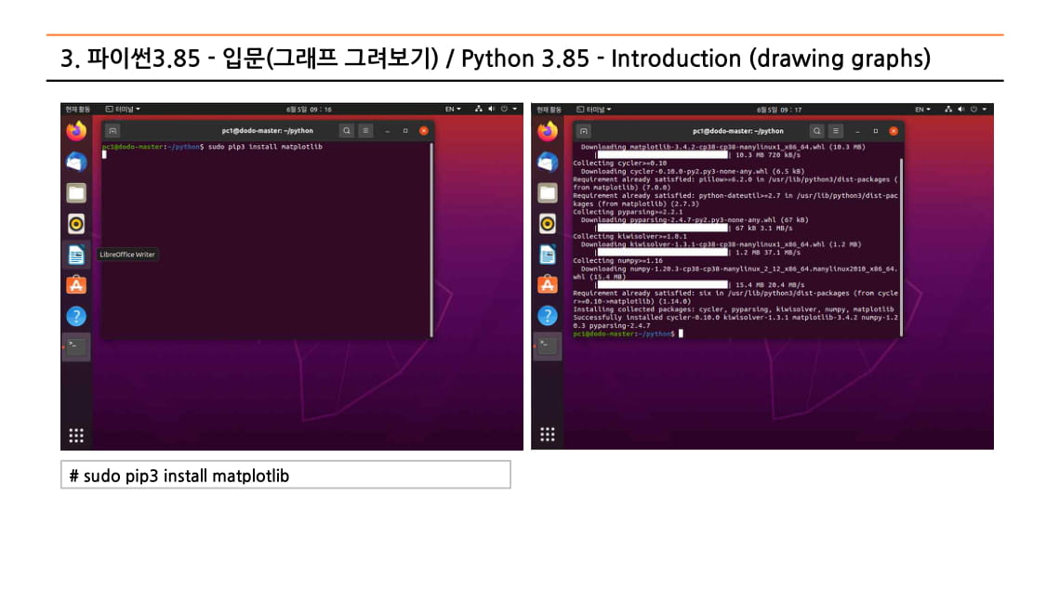Open Help in the right screenshot's dock
This screenshot has width=1046, height=589.
[548, 316]
